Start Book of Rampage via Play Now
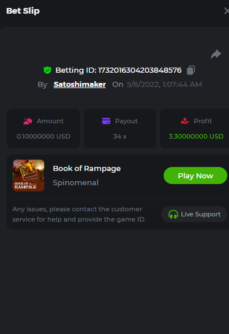Image resolution: width=229 pixels, height=334 pixels. (195, 176)
